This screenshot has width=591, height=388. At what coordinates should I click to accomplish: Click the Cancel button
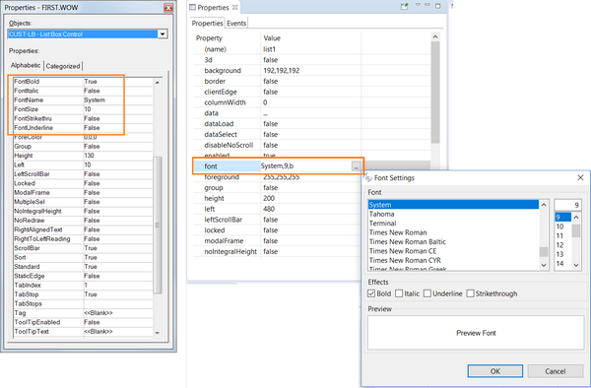coord(556,371)
